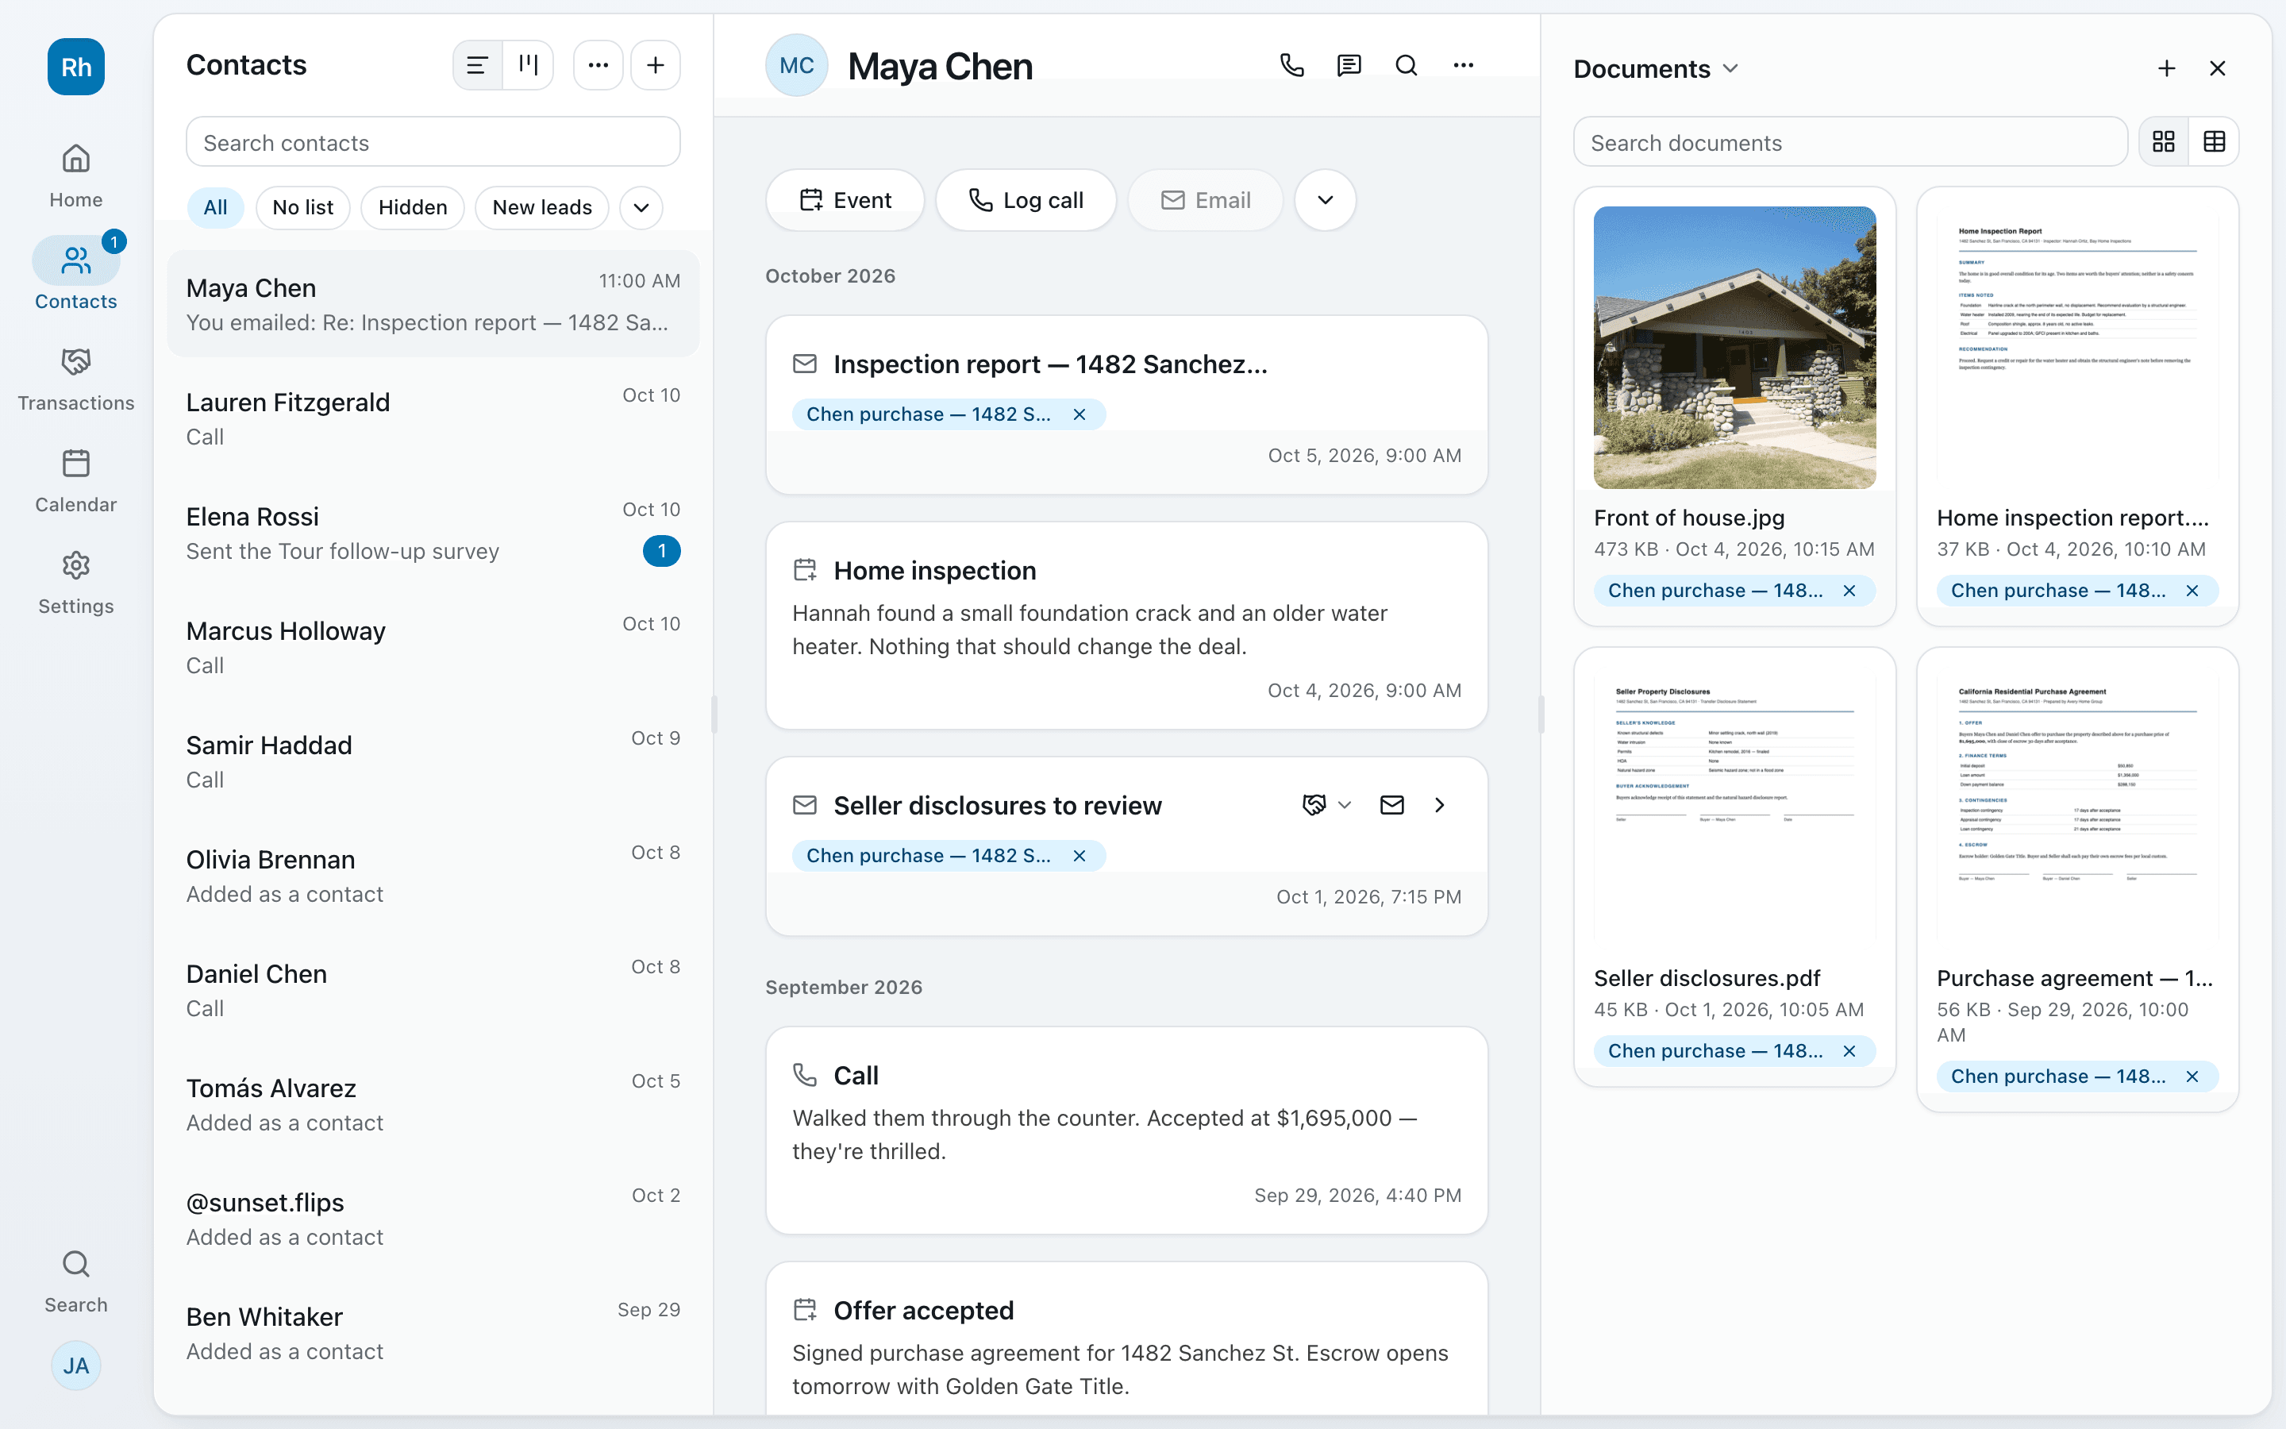This screenshot has width=2286, height=1429.
Task: Open Home in the sidebar
Action: [75, 175]
